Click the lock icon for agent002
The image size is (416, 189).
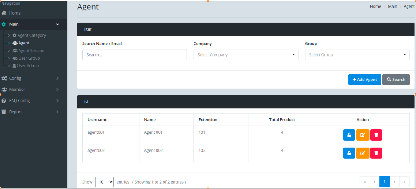click(x=349, y=153)
